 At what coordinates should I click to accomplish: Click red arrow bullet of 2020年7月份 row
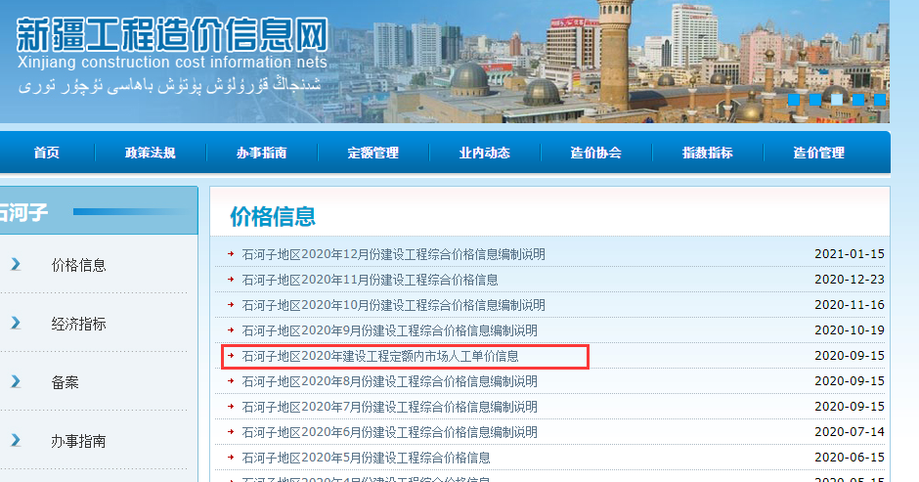(x=231, y=407)
